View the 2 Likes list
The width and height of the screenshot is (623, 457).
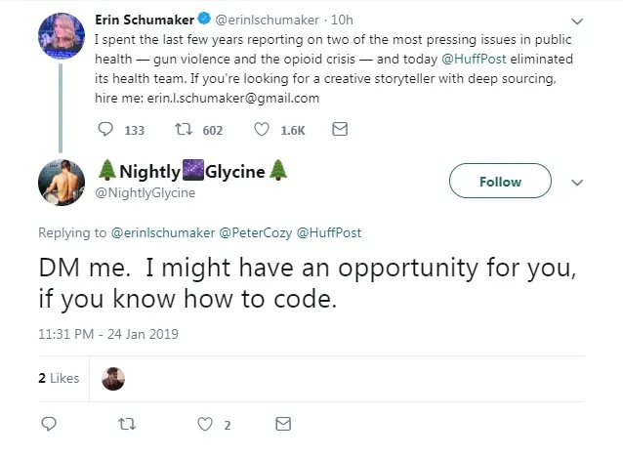(x=59, y=378)
